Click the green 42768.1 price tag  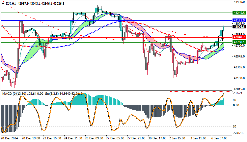pos(239,42)
